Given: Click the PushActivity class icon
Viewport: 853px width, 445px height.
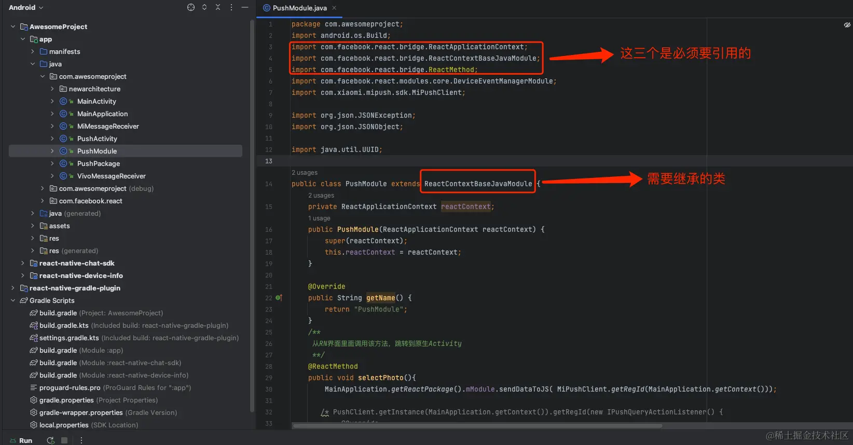Looking at the screenshot, I should (63, 138).
